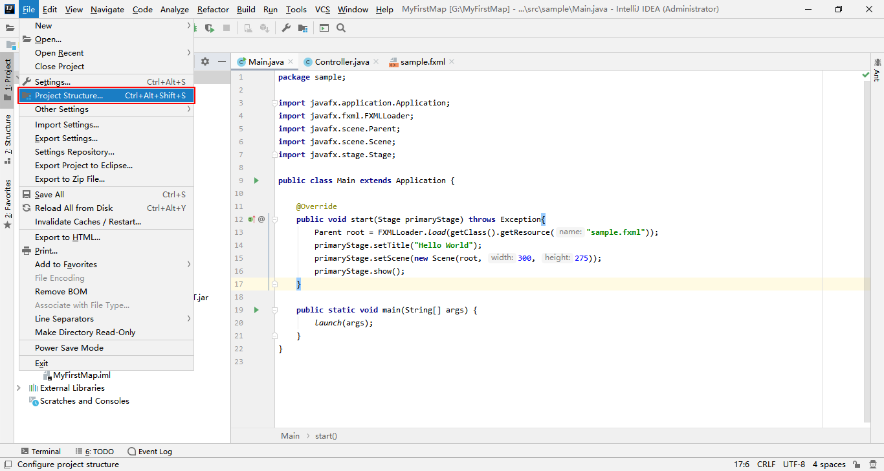Click the run anything terminal-window icon

point(324,28)
